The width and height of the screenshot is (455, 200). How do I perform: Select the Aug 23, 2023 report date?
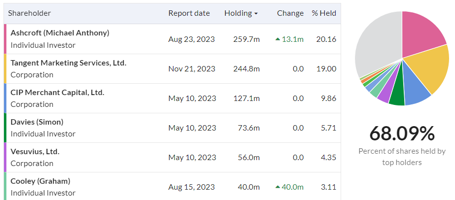[192, 39]
